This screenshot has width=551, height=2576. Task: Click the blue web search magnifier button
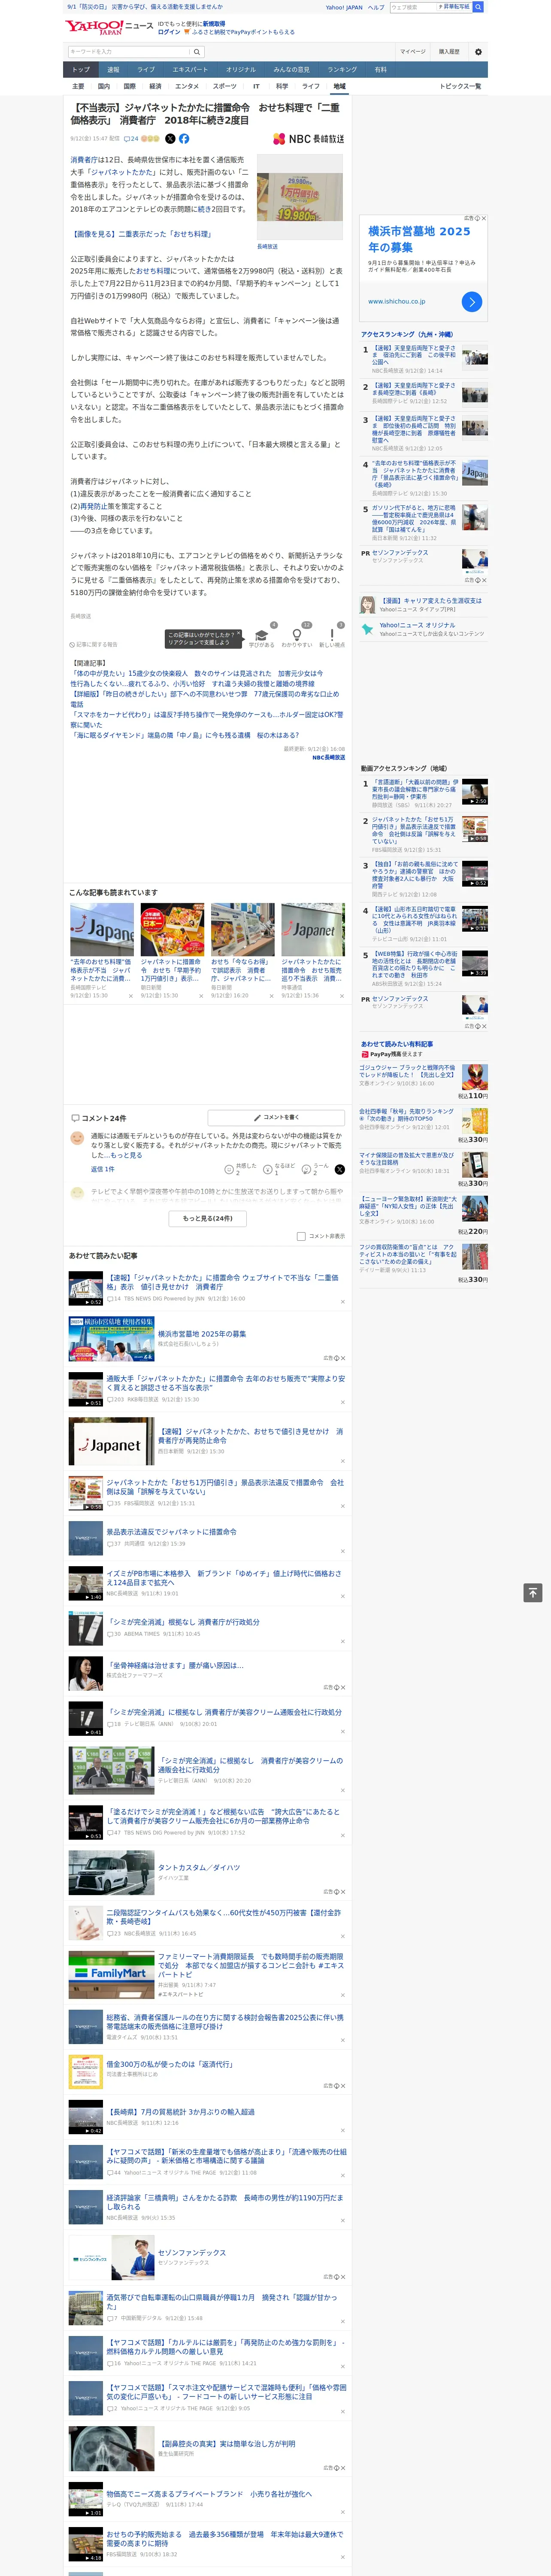point(478,7)
